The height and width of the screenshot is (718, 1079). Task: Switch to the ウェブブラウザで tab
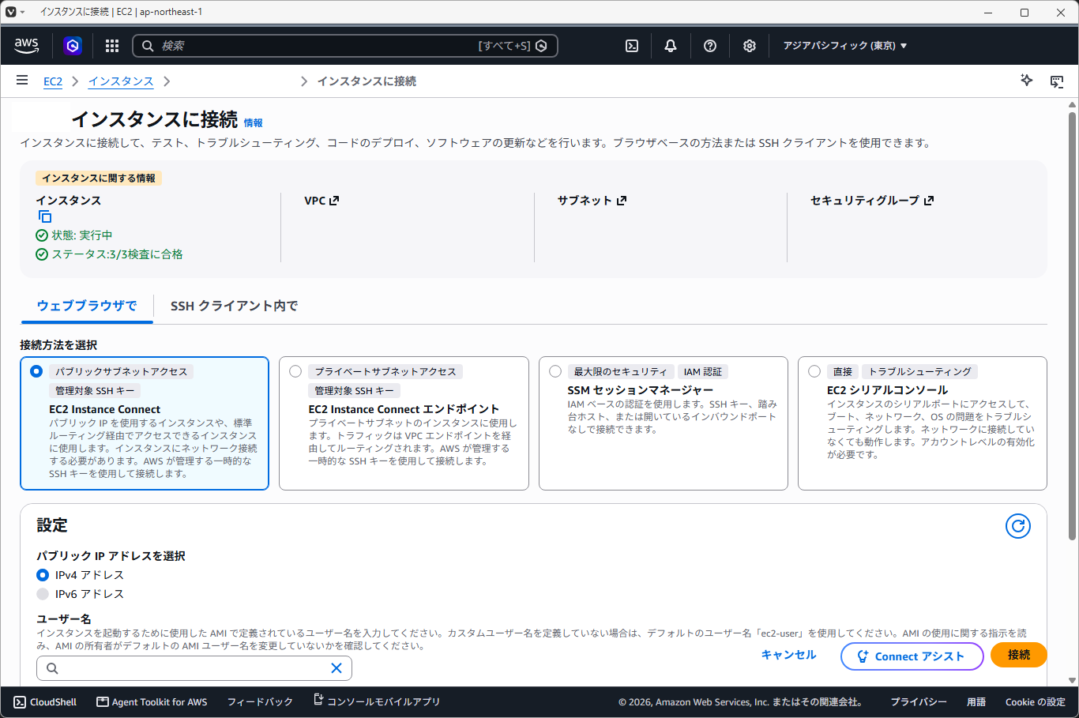[x=87, y=306]
